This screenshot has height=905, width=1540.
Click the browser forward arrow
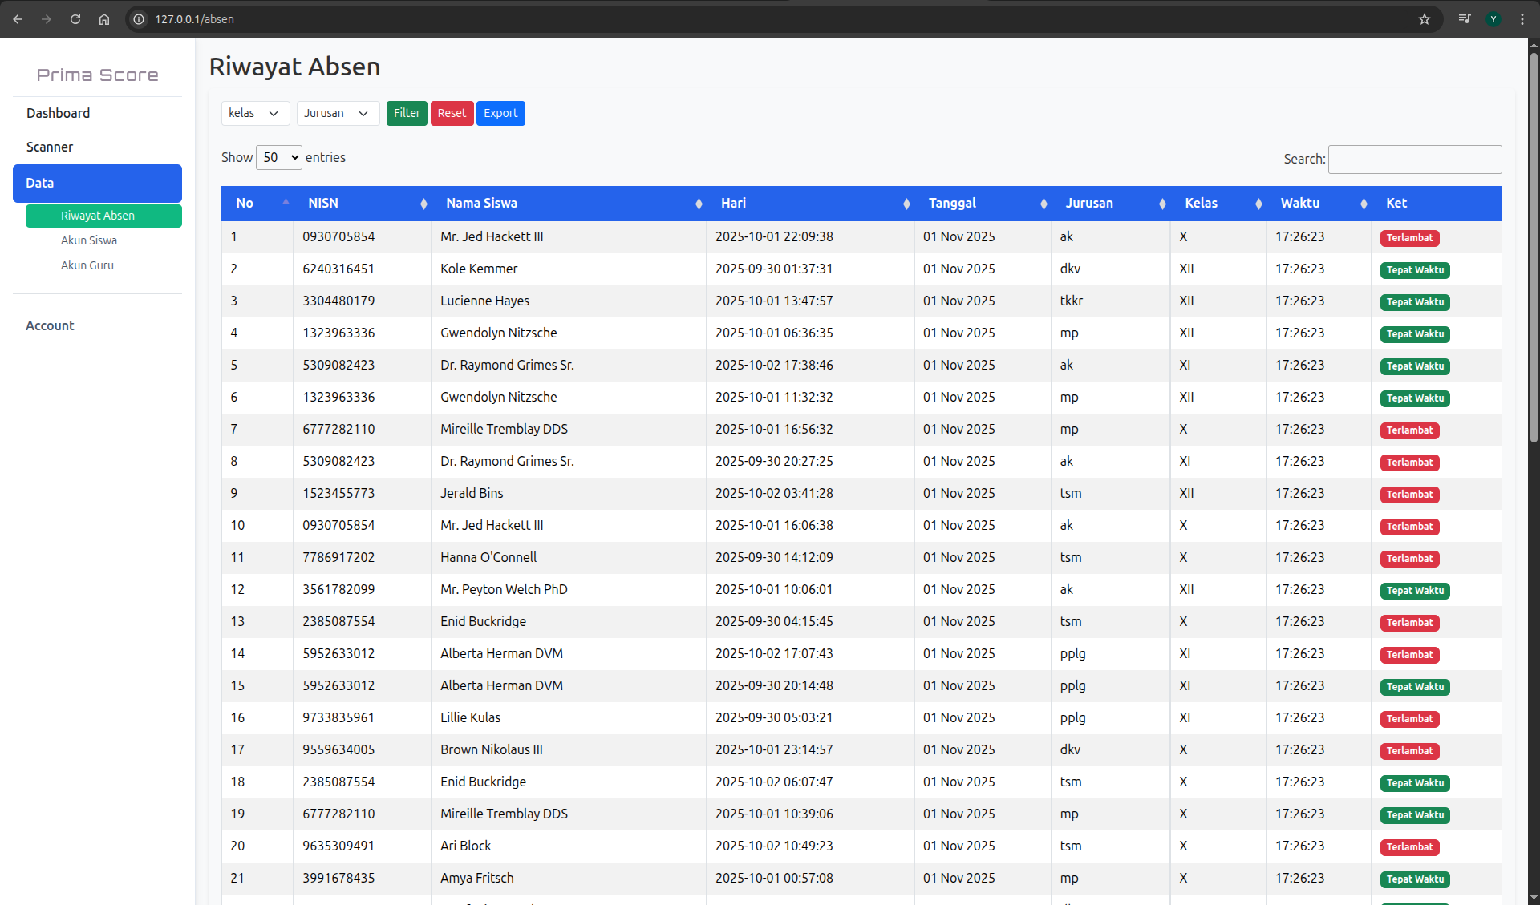(x=47, y=19)
